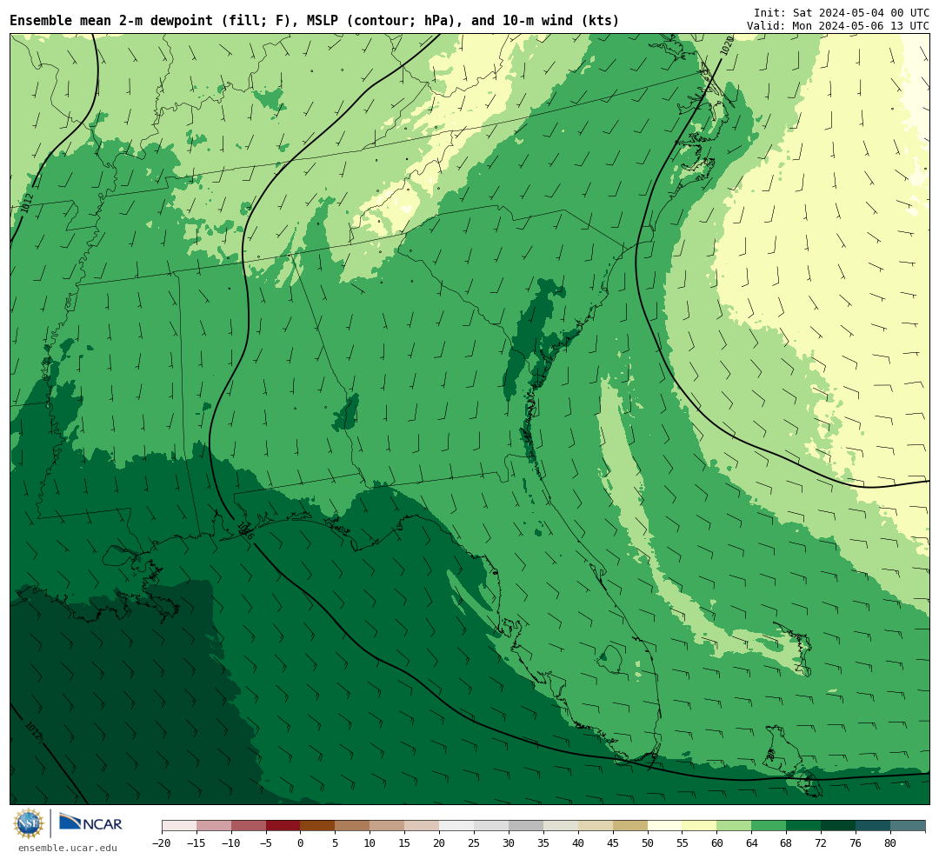This screenshot has height=859, width=939.
Task: Click the NSF globe logo
Action: tap(29, 823)
